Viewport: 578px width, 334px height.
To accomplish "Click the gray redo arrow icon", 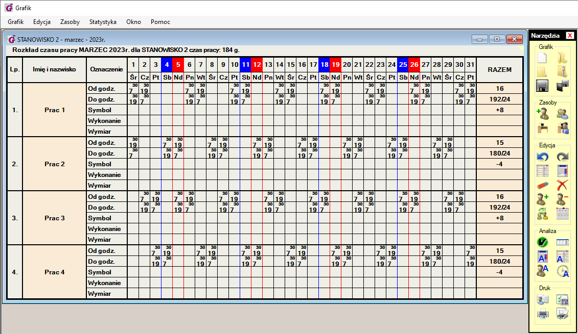I will 563,157.
